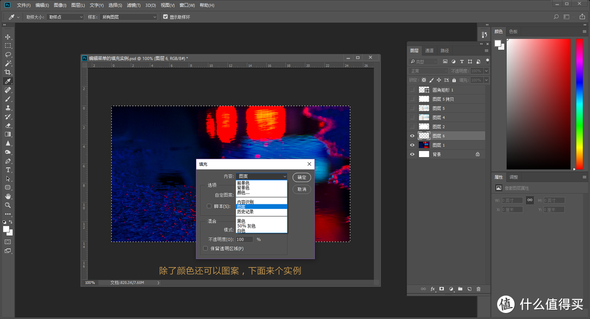Image resolution: width=590 pixels, height=319 pixels.
Task: Click the 取消 button in the Fill dialog
Action: coord(302,189)
